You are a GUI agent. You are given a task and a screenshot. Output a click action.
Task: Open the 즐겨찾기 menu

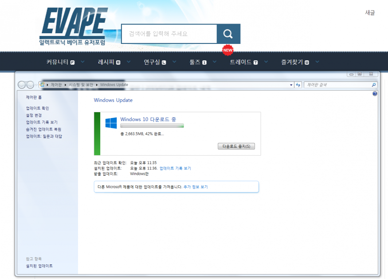[292, 62]
